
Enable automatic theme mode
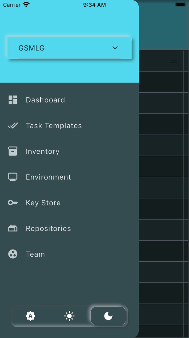tap(30, 316)
